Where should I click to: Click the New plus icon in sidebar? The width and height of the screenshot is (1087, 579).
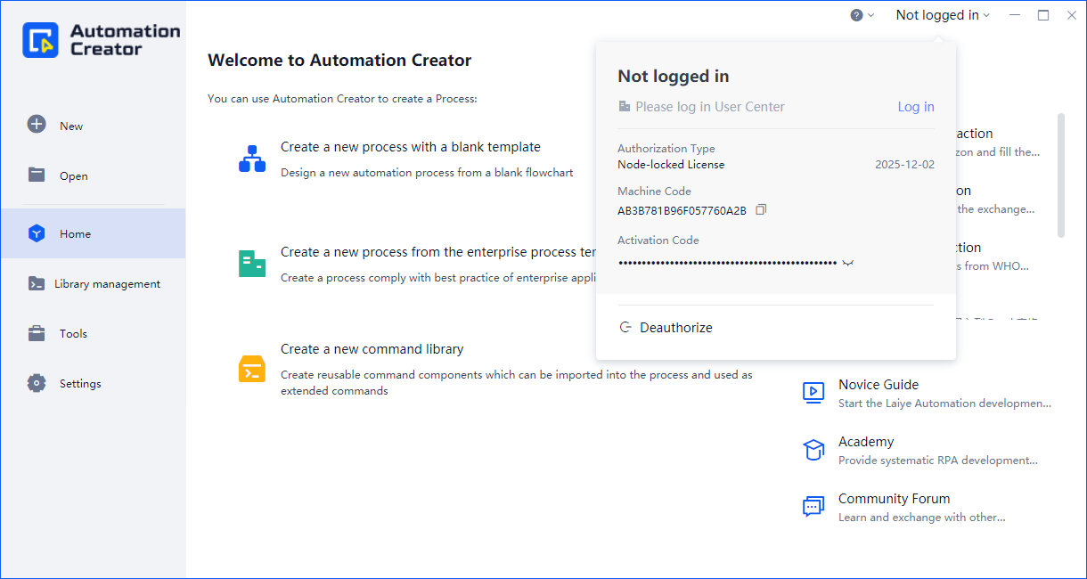(x=37, y=125)
